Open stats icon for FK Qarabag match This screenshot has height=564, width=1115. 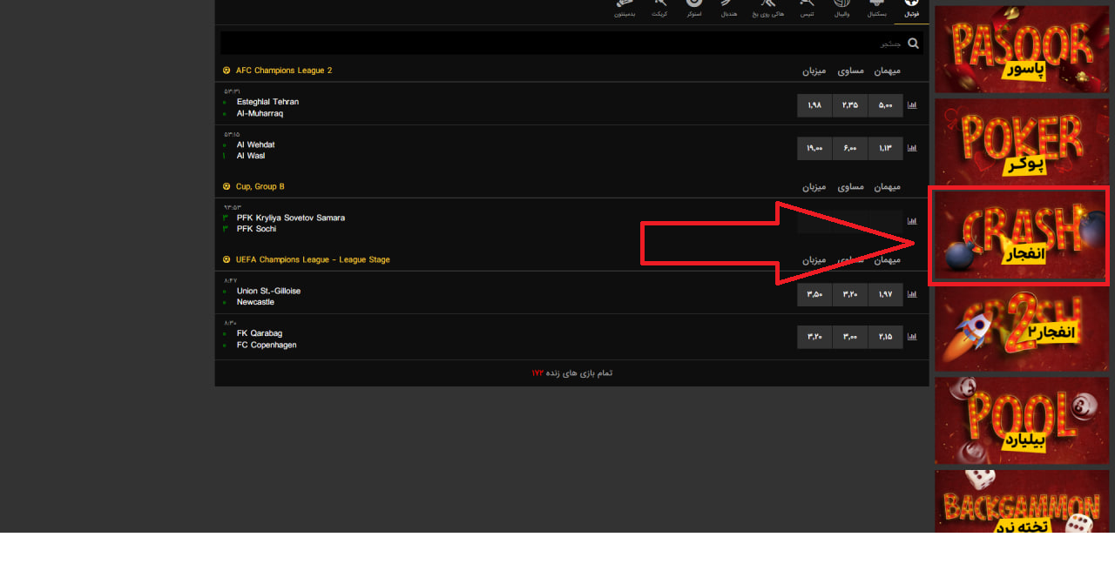coord(912,337)
